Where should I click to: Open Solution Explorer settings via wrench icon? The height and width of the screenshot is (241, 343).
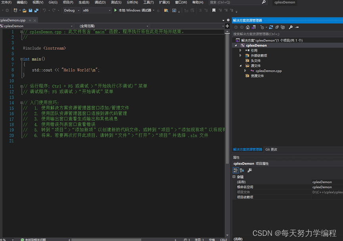click(x=291, y=27)
